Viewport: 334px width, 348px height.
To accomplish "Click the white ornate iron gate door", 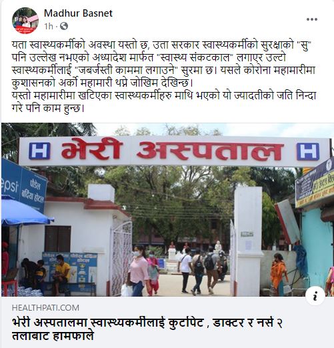I will pyautogui.click(x=121, y=259).
